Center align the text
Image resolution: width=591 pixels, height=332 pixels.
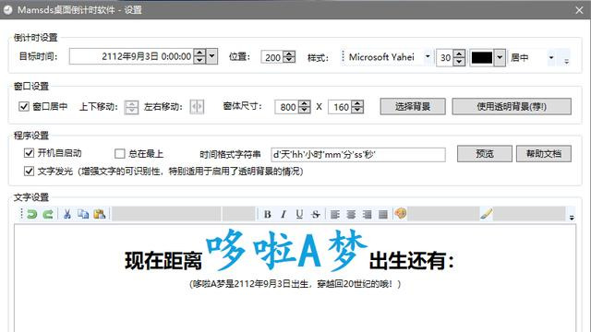(x=351, y=214)
